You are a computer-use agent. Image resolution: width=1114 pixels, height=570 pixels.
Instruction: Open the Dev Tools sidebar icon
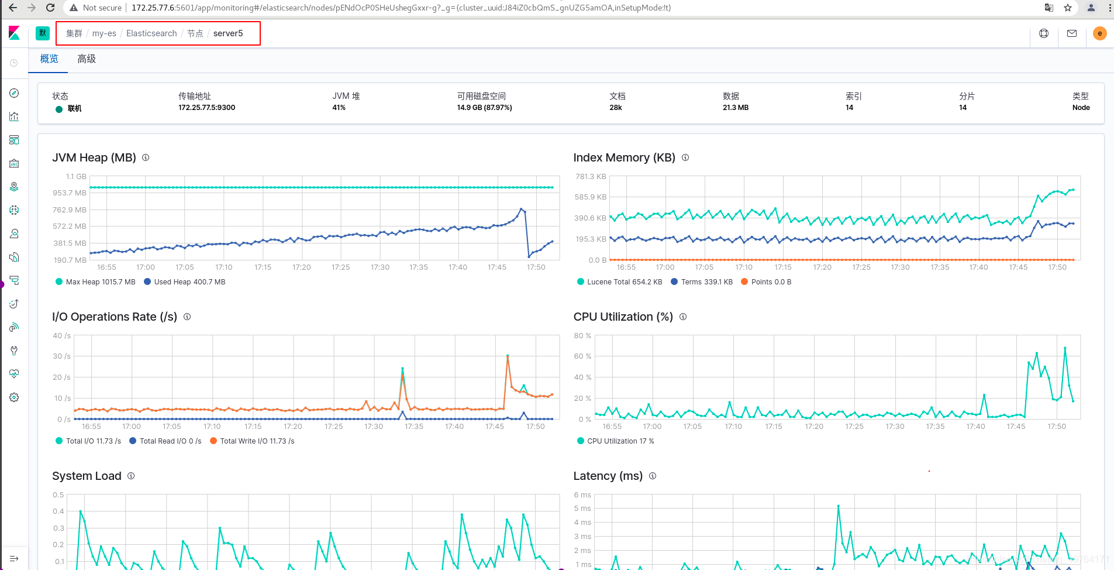14,351
